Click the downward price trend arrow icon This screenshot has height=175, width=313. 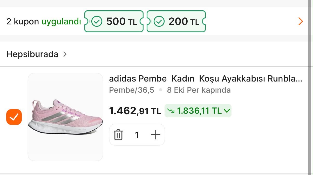[171, 111]
